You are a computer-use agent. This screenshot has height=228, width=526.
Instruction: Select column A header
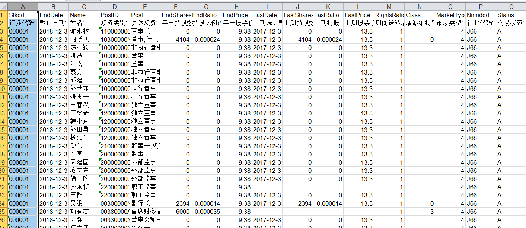pyautogui.click(x=23, y=6)
